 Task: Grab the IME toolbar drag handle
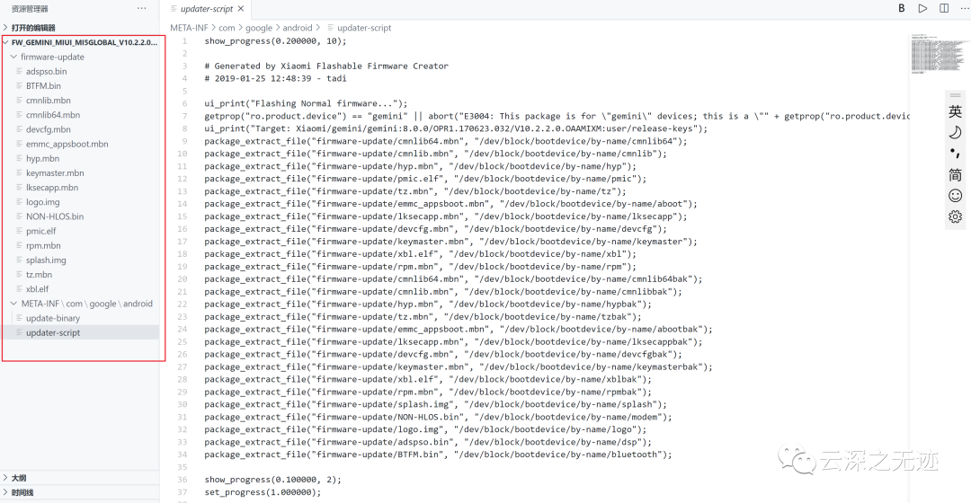[x=956, y=95]
